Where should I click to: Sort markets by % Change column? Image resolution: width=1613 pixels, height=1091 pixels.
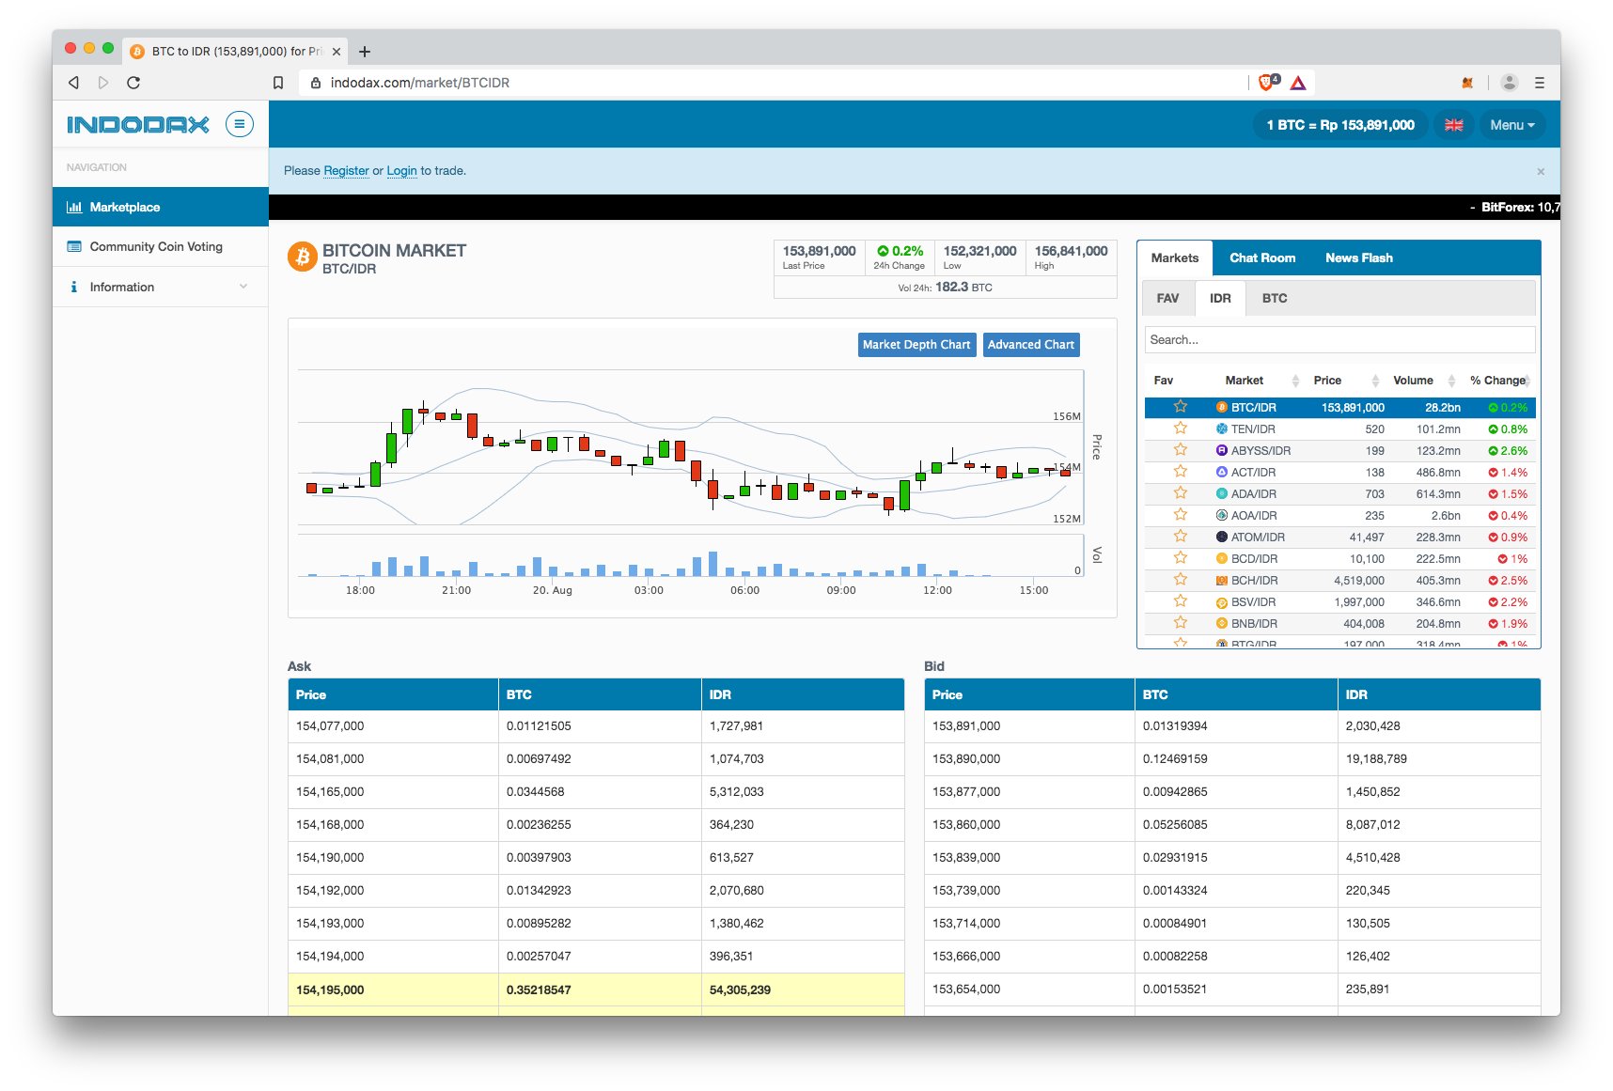[x=1500, y=381]
